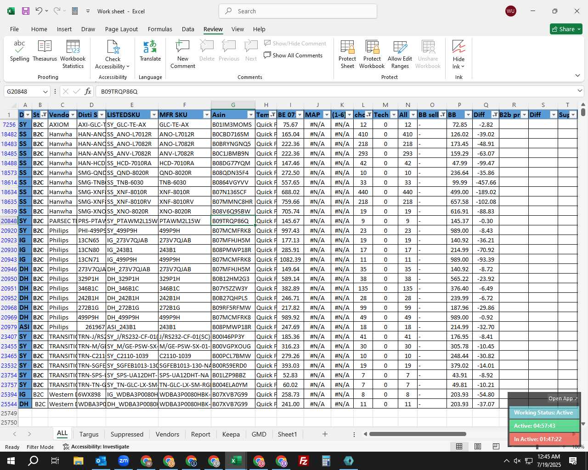
Task: Run the Spelling check
Action: [x=19, y=51]
